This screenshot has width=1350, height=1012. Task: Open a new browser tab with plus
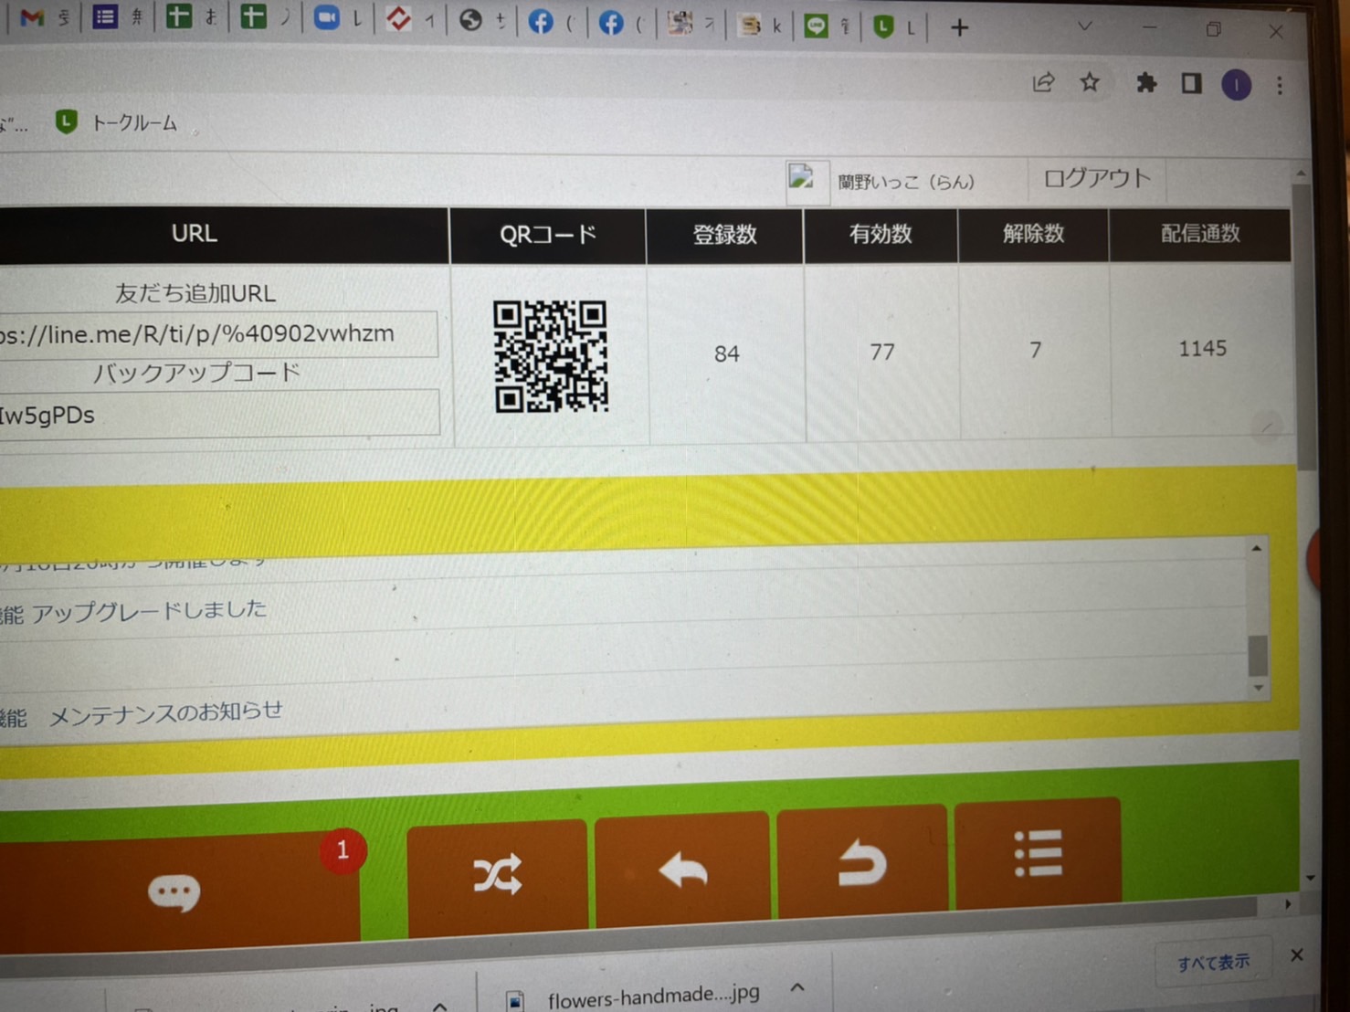pyautogui.click(x=959, y=28)
